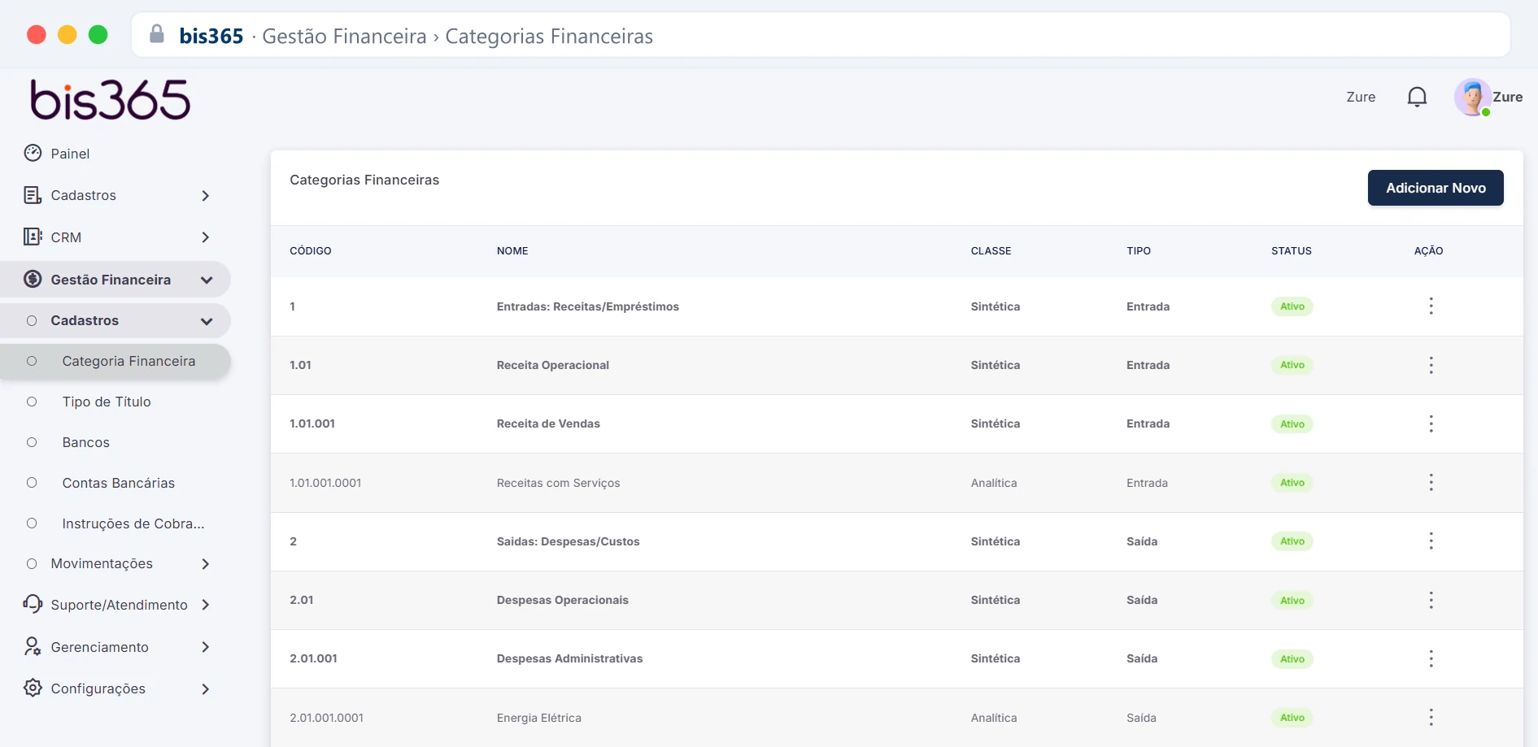
Task: Click the Adicionar Novo button
Action: click(x=1436, y=188)
